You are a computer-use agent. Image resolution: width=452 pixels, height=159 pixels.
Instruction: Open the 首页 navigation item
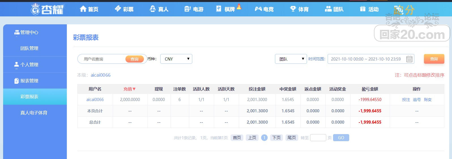pos(89,9)
